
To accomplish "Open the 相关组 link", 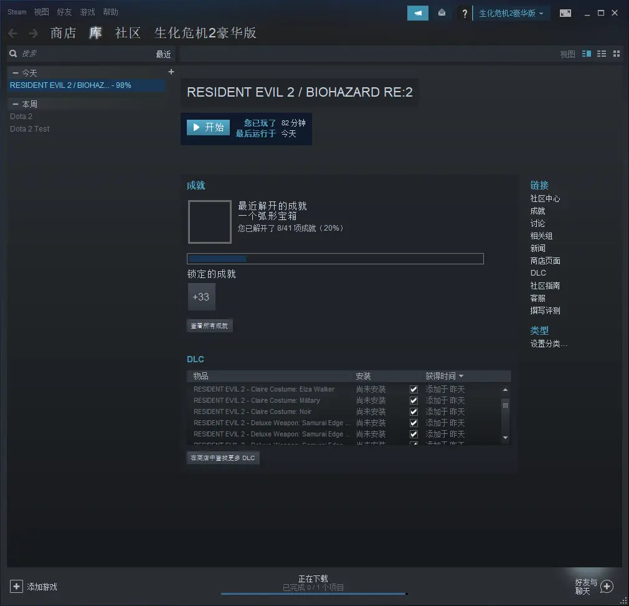I will (541, 236).
